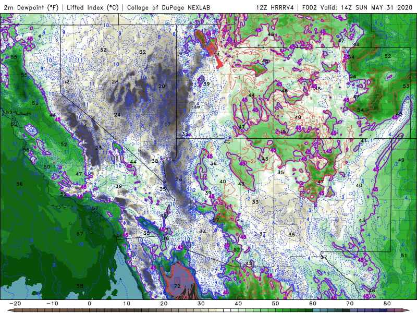This screenshot has height=313, width=417.
Task: Click the white segment of the color bar
Action: [227, 310]
